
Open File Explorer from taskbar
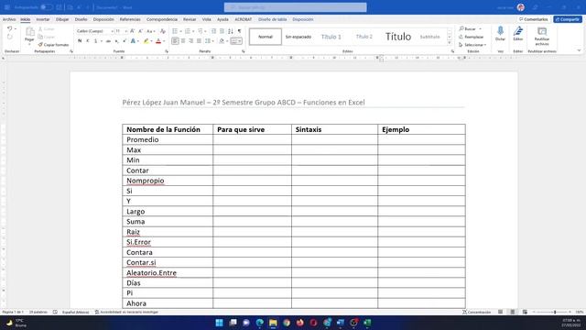[x=273, y=323]
